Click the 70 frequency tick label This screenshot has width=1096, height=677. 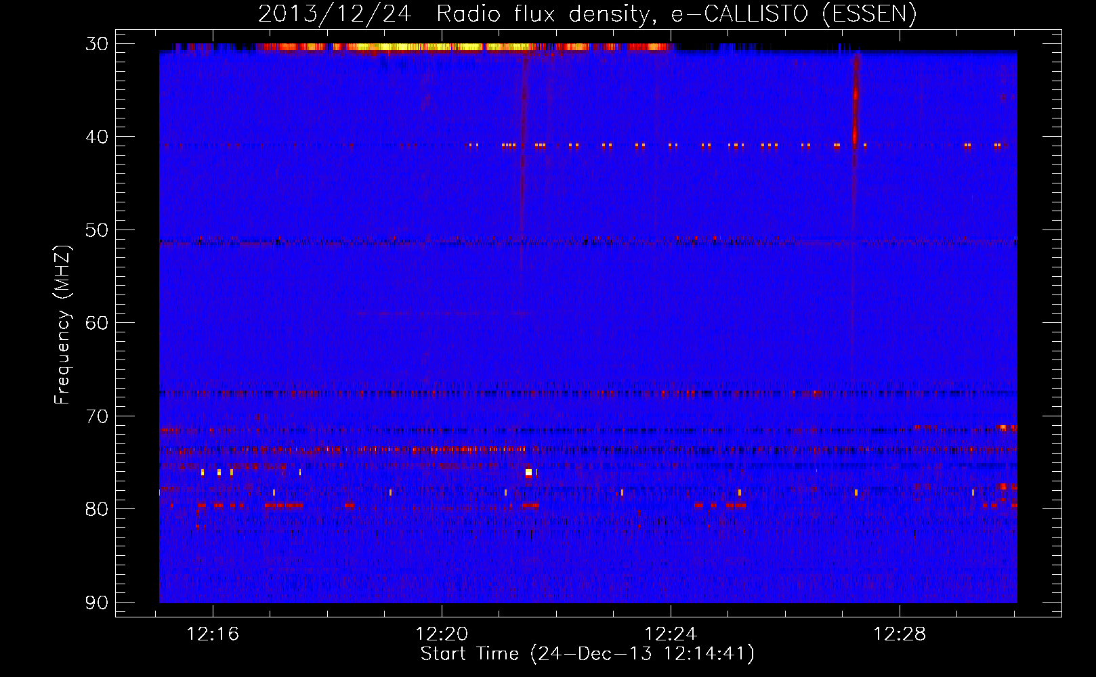pyautogui.click(x=97, y=416)
